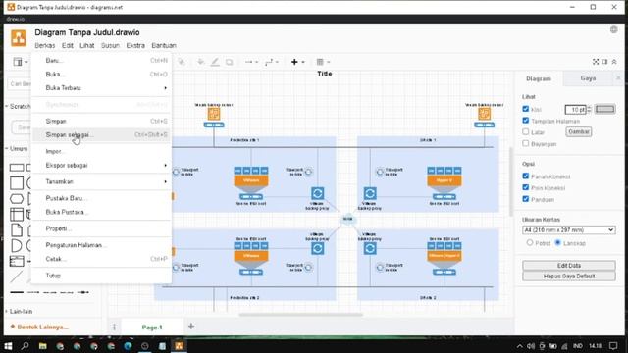Click the grid size input field
This screenshot has height=353, width=628.
[x=575, y=109]
